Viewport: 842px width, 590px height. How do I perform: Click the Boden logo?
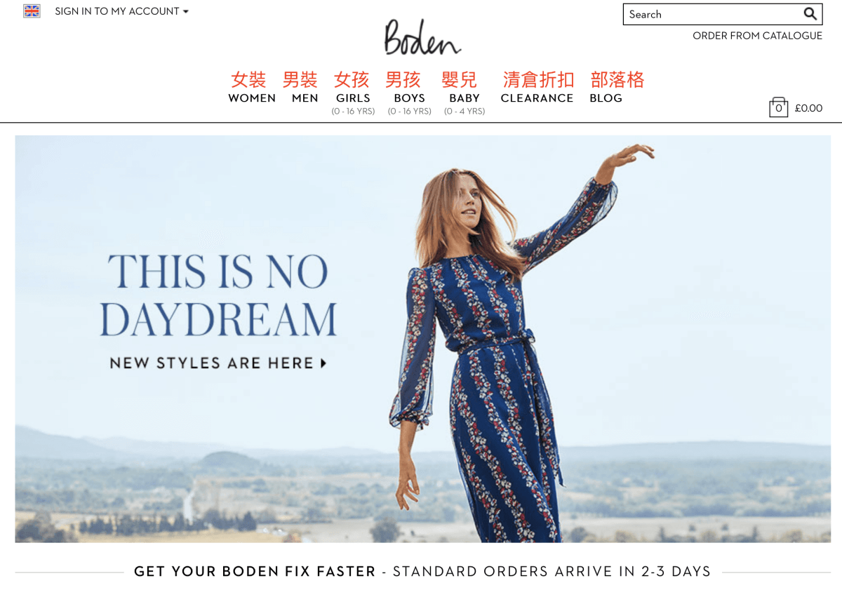pyautogui.click(x=422, y=37)
